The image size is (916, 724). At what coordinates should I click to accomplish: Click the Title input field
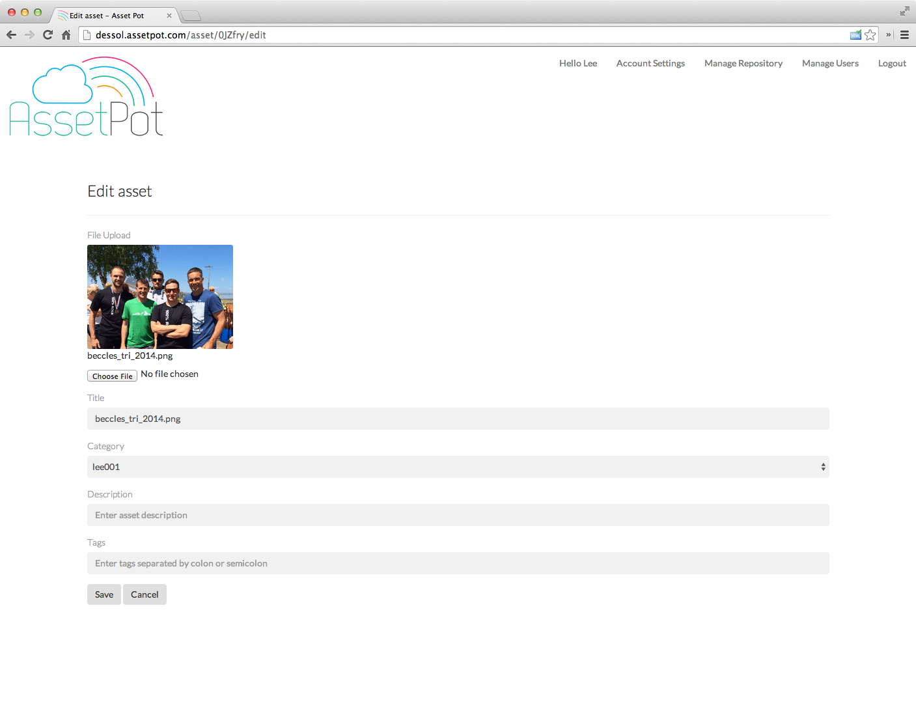click(458, 419)
